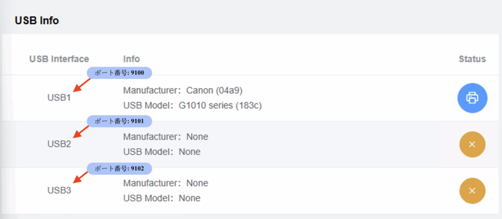The height and width of the screenshot is (219, 502).
Task: Select the USB2 interface label
Action: [59, 144]
